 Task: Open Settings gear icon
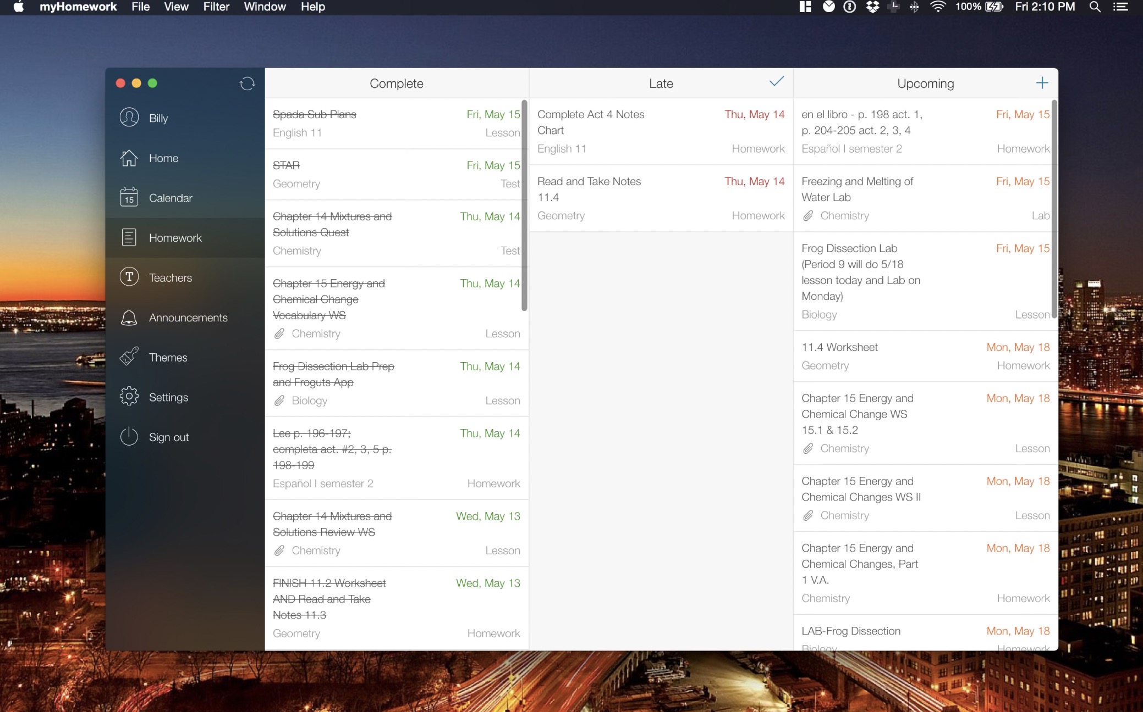click(129, 397)
